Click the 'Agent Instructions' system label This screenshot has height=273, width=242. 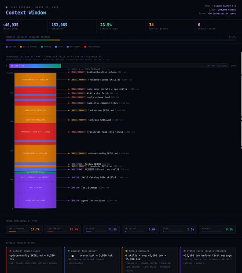[x=93, y=200]
